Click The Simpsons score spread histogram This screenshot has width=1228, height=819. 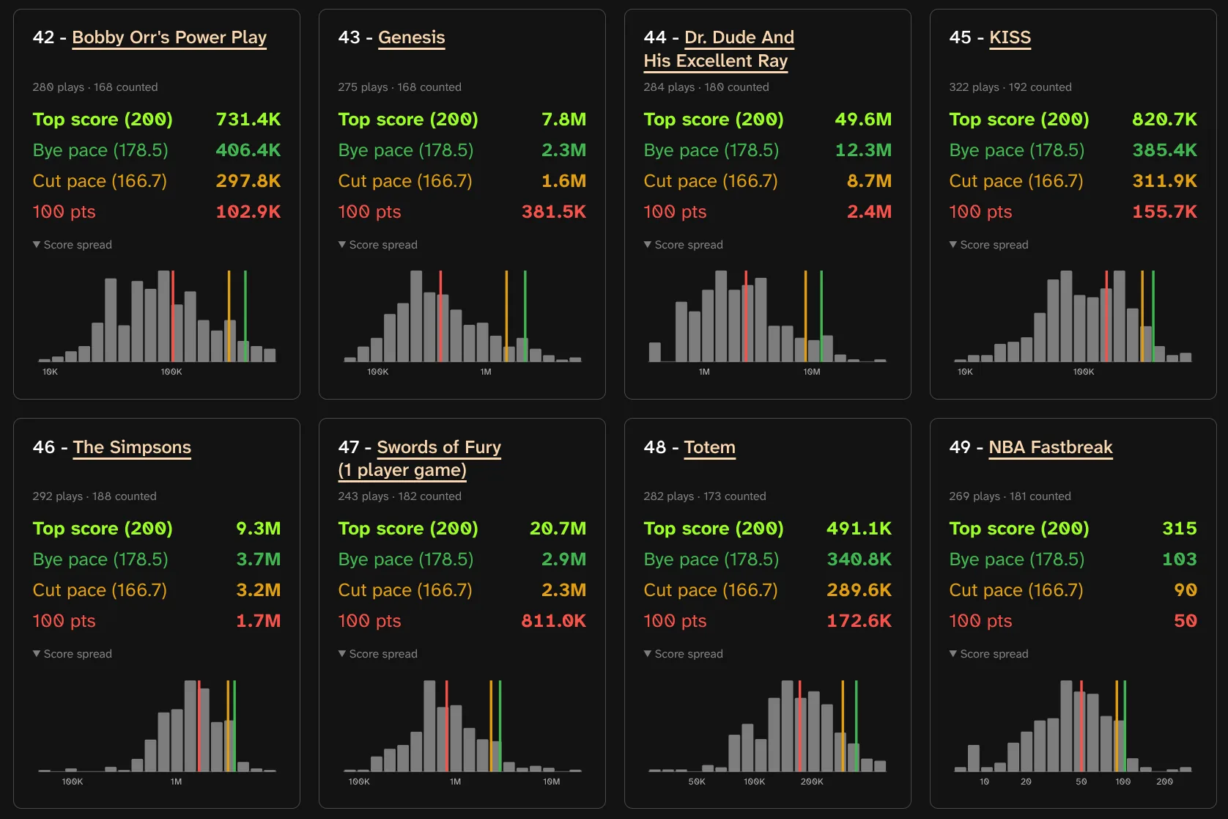(x=157, y=732)
